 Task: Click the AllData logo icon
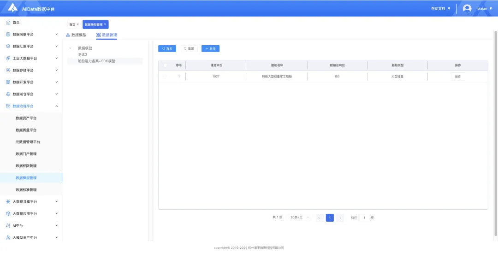[13, 8]
